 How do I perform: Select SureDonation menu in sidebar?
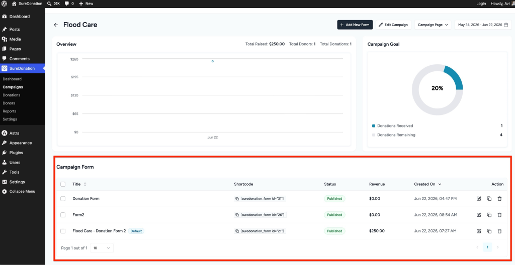pyautogui.click(x=22, y=68)
